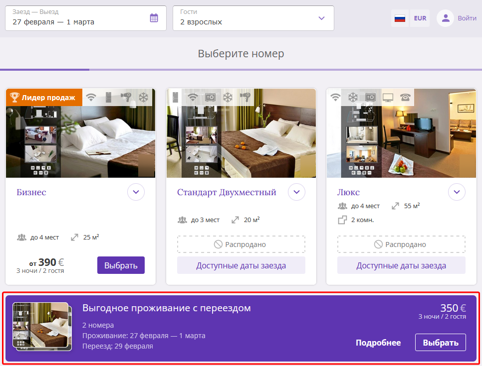Click Доступные даты заезда for Люкс
This screenshot has width=482, height=366.
tap(401, 265)
